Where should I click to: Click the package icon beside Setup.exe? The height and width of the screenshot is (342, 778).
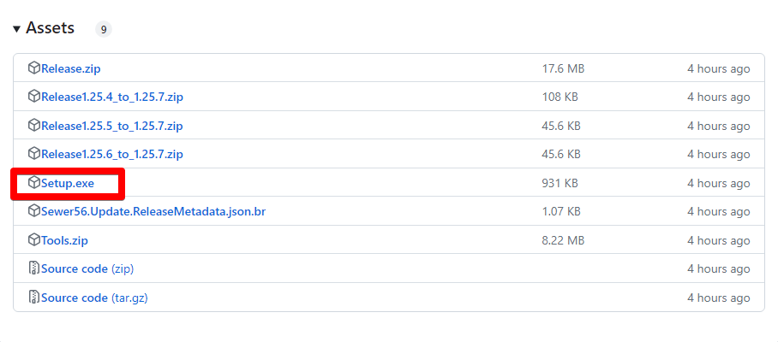pyautogui.click(x=34, y=183)
